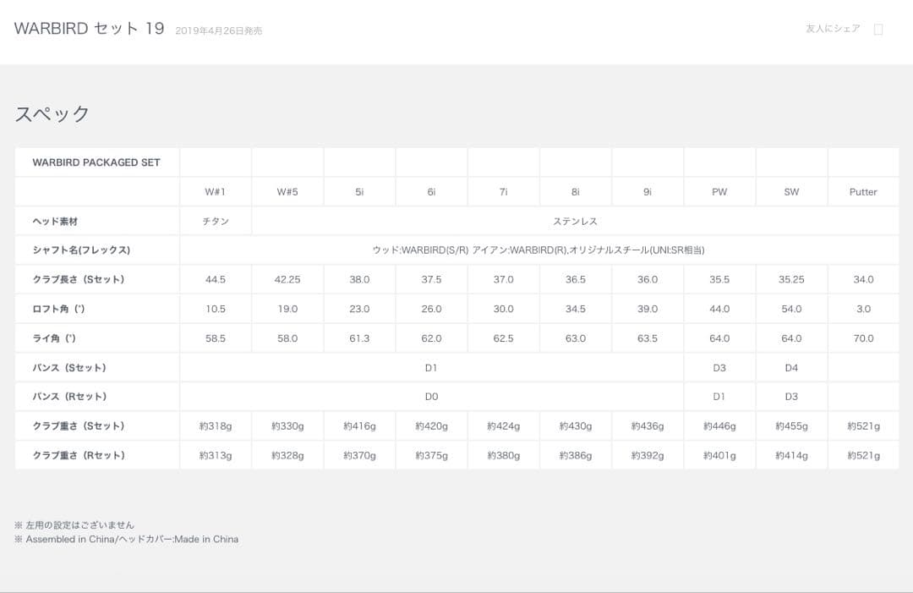
Task: Click the 70.0 lie angle cell
Action: [863, 338]
